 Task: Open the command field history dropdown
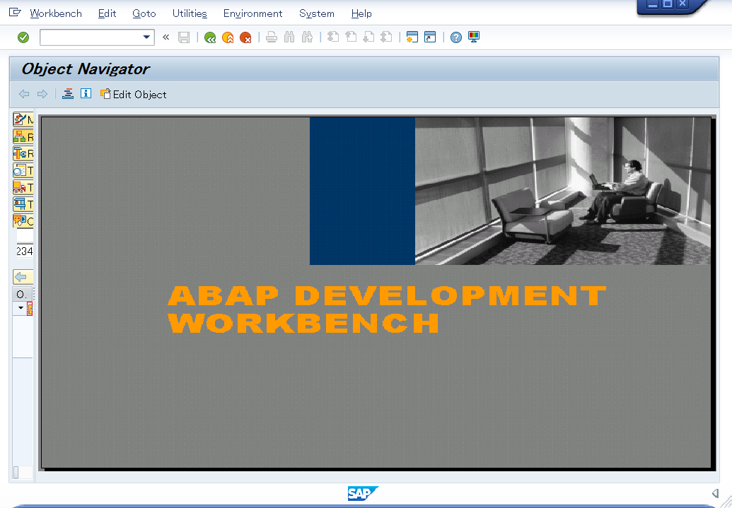(146, 37)
